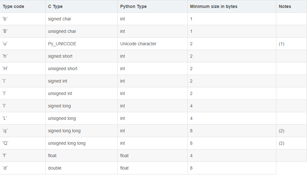Open note (1) in the Py_UNICODE row
The width and height of the screenshot is (307, 175).
tap(281, 44)
